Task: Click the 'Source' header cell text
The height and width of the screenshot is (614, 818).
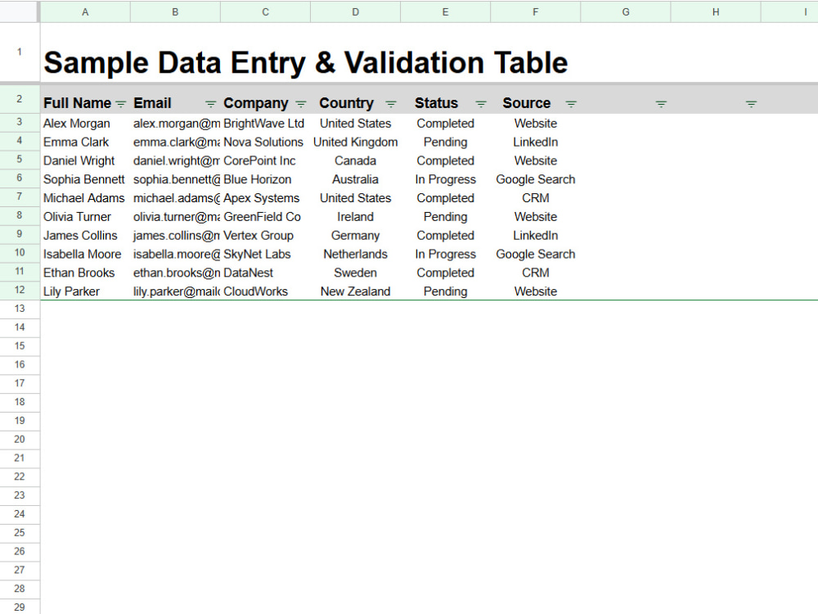Action: point(526,103)
